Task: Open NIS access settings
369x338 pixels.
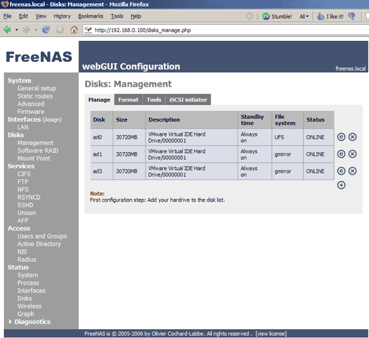Action: pyautogui.click(x=22, y=252)
